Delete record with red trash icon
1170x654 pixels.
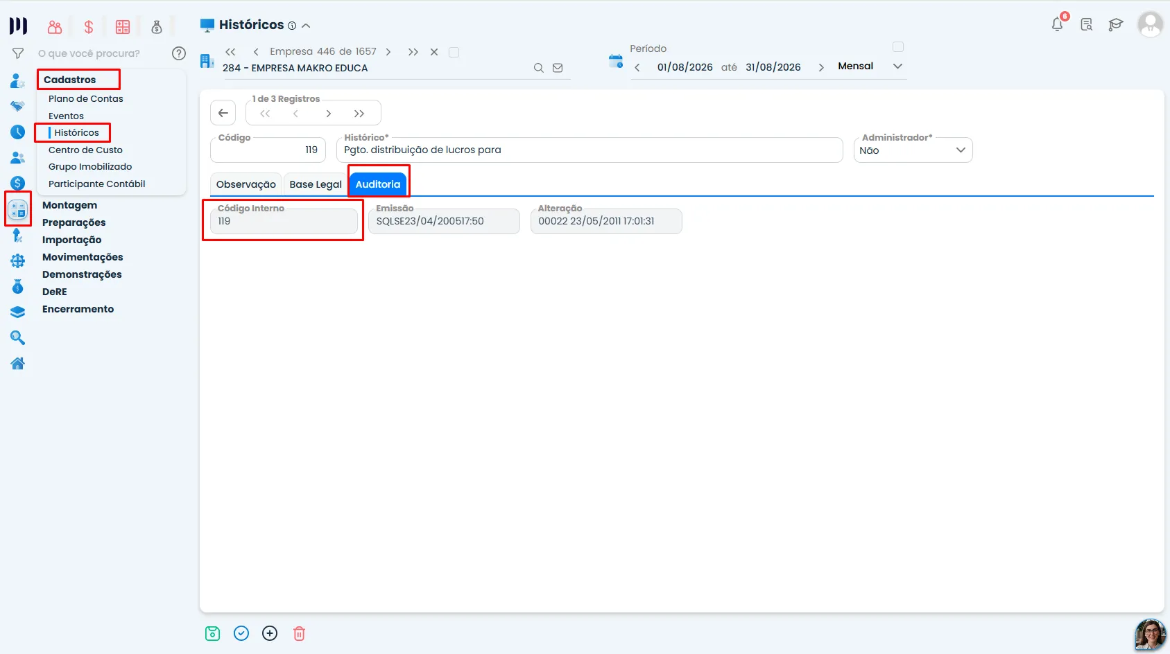pos(299,633)
